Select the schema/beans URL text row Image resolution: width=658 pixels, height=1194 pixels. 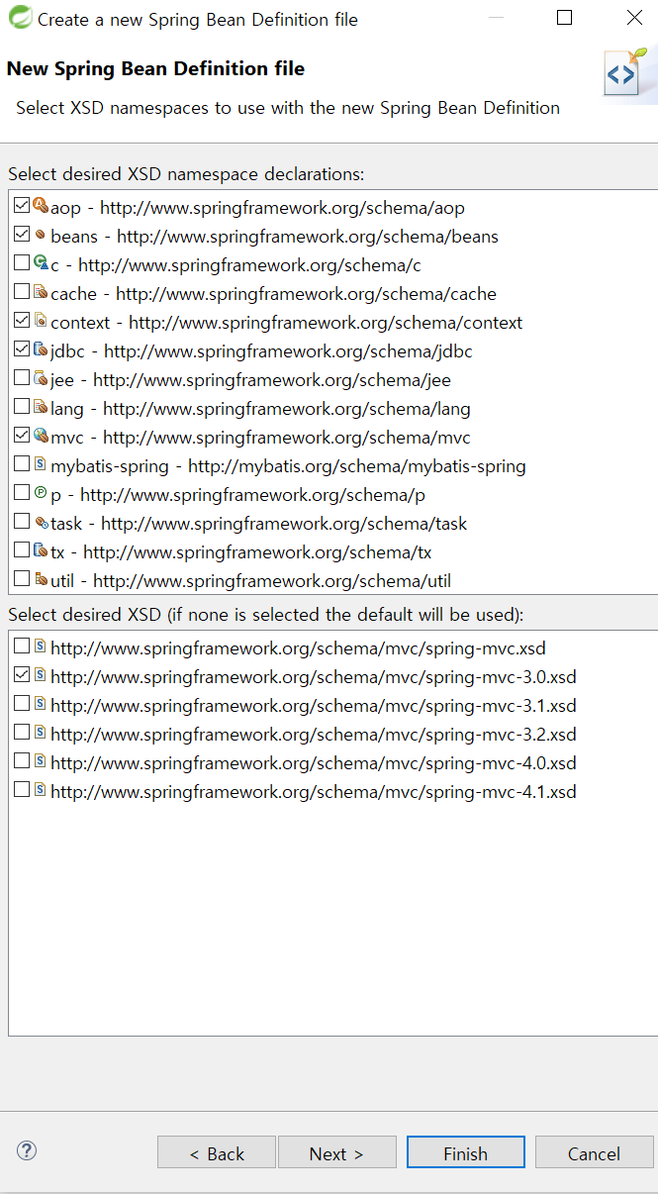click(x=274, y=237)
